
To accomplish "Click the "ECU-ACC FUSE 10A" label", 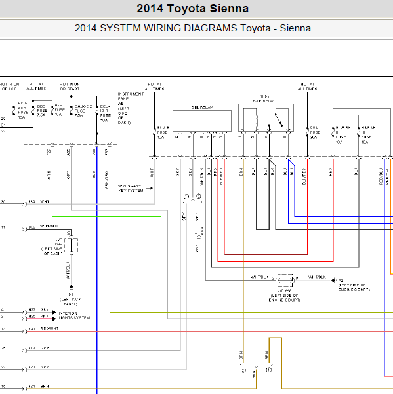I will pyautogui.click(x=22, y=110).
